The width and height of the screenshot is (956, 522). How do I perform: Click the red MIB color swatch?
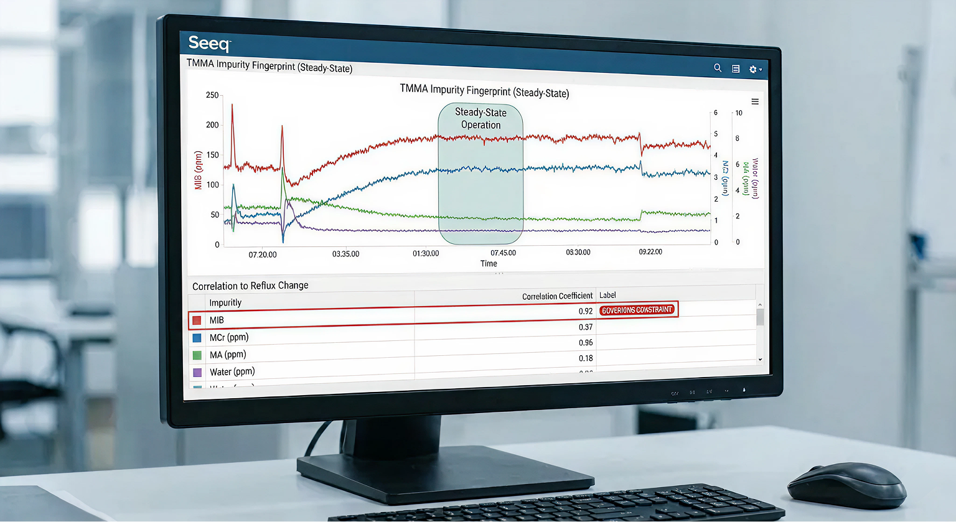197,320
